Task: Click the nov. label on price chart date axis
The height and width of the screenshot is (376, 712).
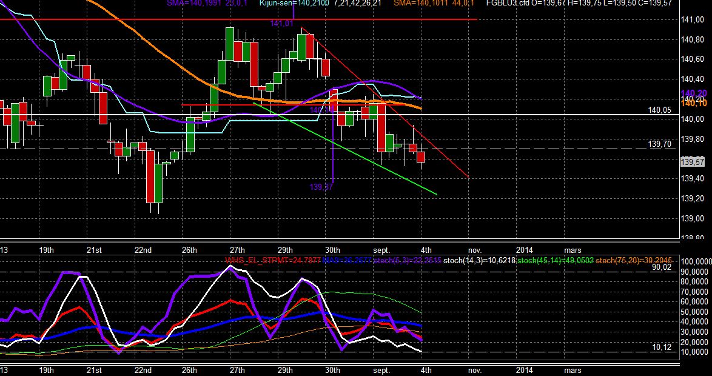Action: (474, 250)
